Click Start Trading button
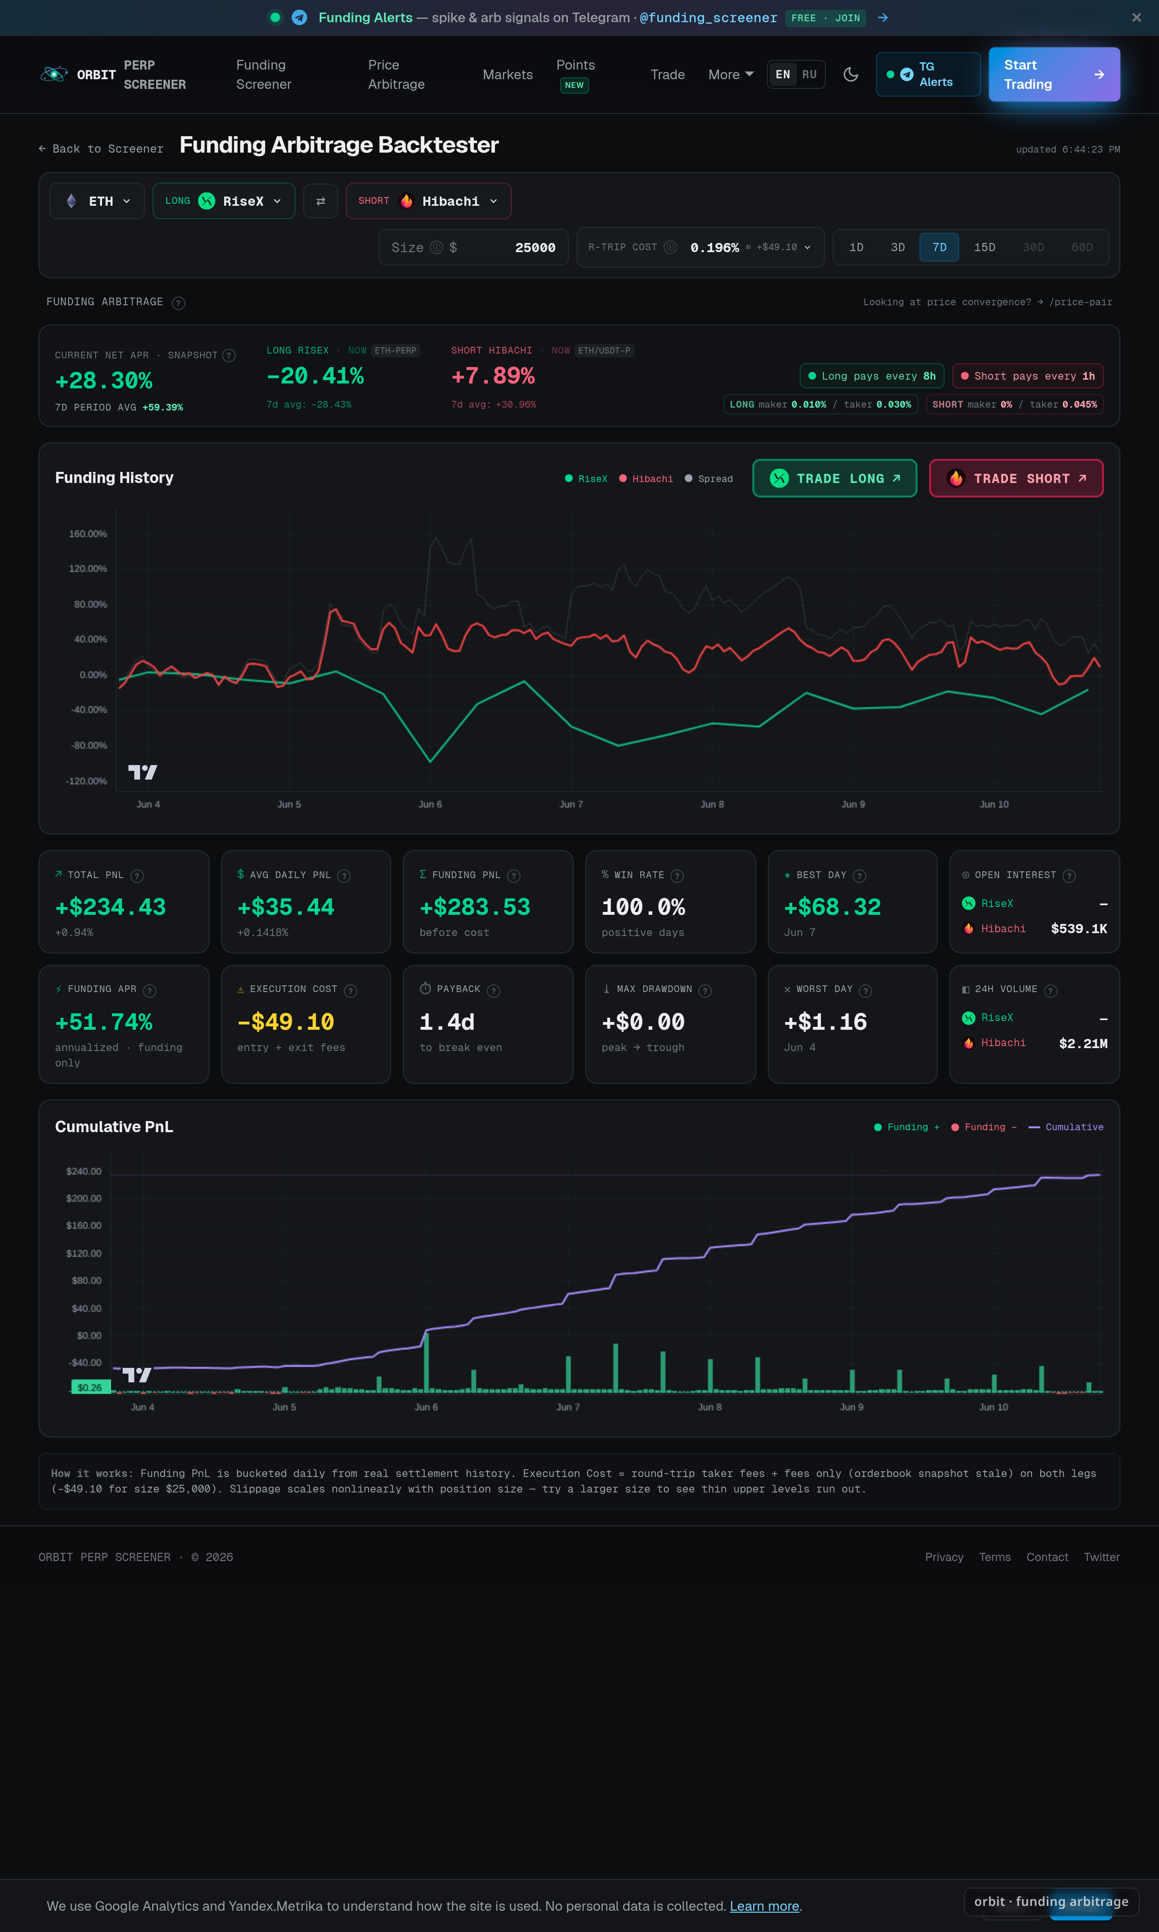 click(x=1054, y=74)
